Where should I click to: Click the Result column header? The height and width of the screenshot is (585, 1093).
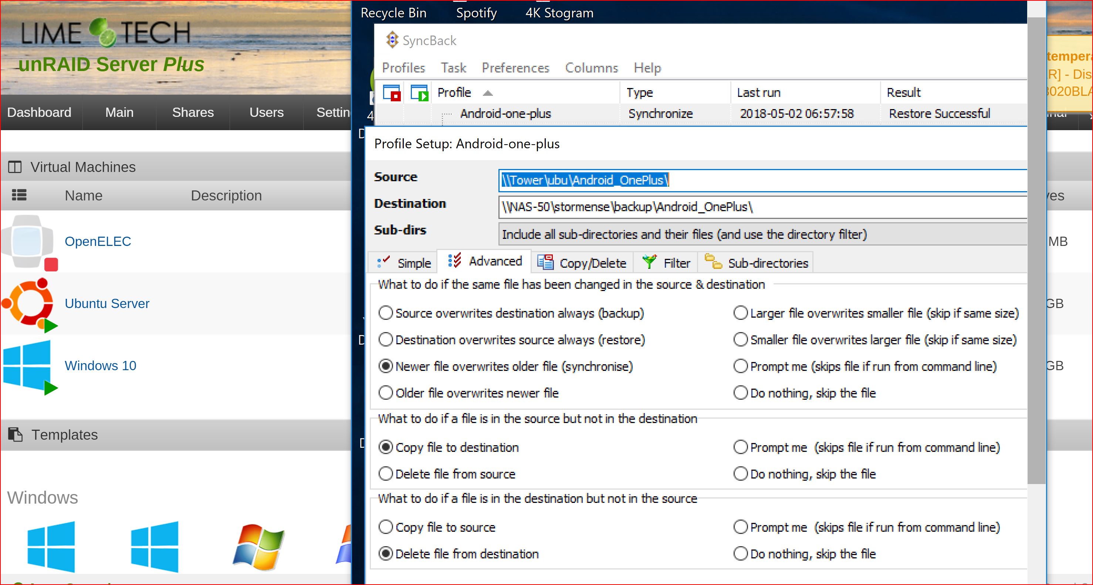click(954, 92)
